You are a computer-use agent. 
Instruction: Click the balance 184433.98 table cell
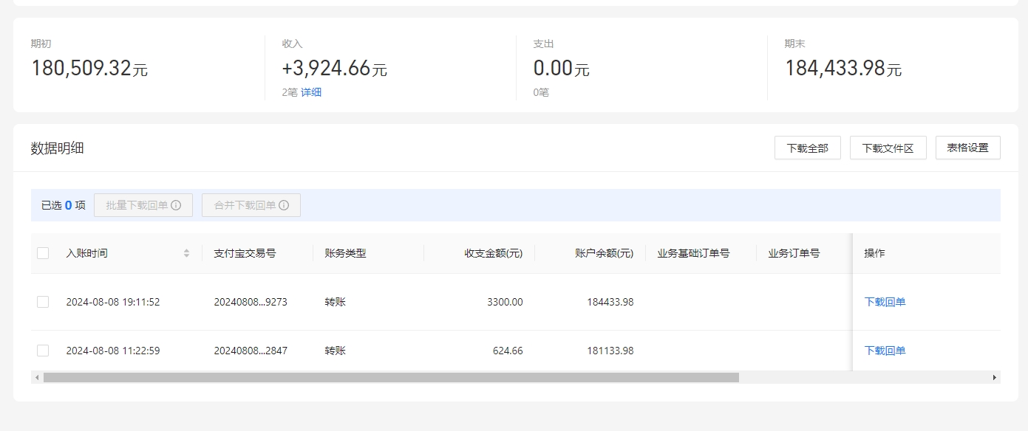click(610, 302)
